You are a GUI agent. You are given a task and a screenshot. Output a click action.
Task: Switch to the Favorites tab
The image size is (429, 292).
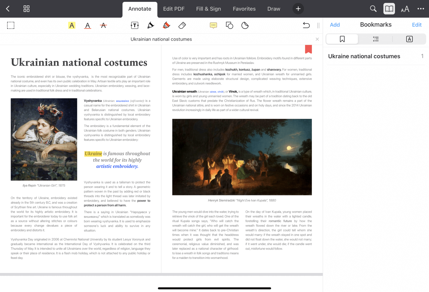pyautogui.click(x=244, y=9)
